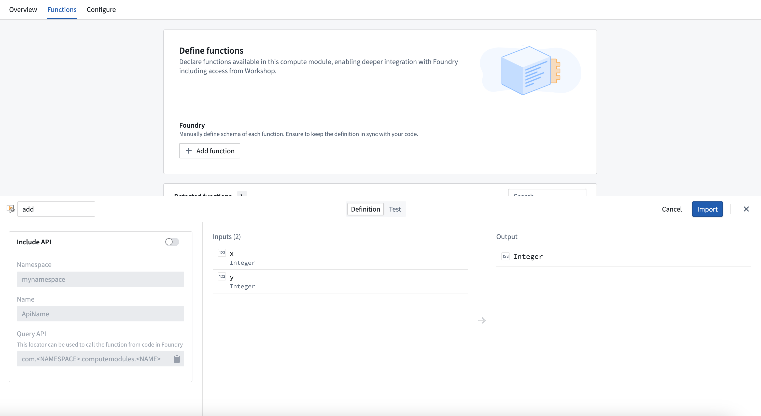Image resolution: width=761 pixels, height=416 pixels.
Task: Close the function panel with the X
Action: (746, 209)
